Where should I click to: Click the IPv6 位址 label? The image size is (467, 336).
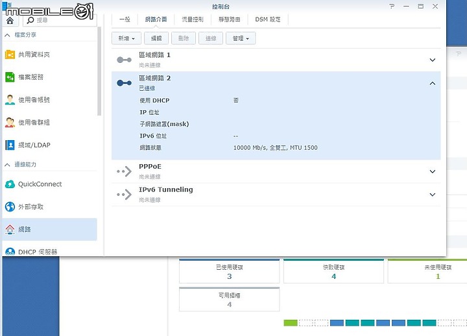pyautogui.click(x=153, y=136)
